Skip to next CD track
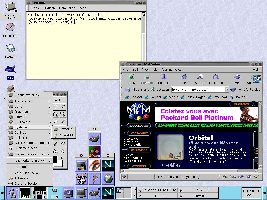The width and height of the screenshot is (267, 200). point(45,197)
